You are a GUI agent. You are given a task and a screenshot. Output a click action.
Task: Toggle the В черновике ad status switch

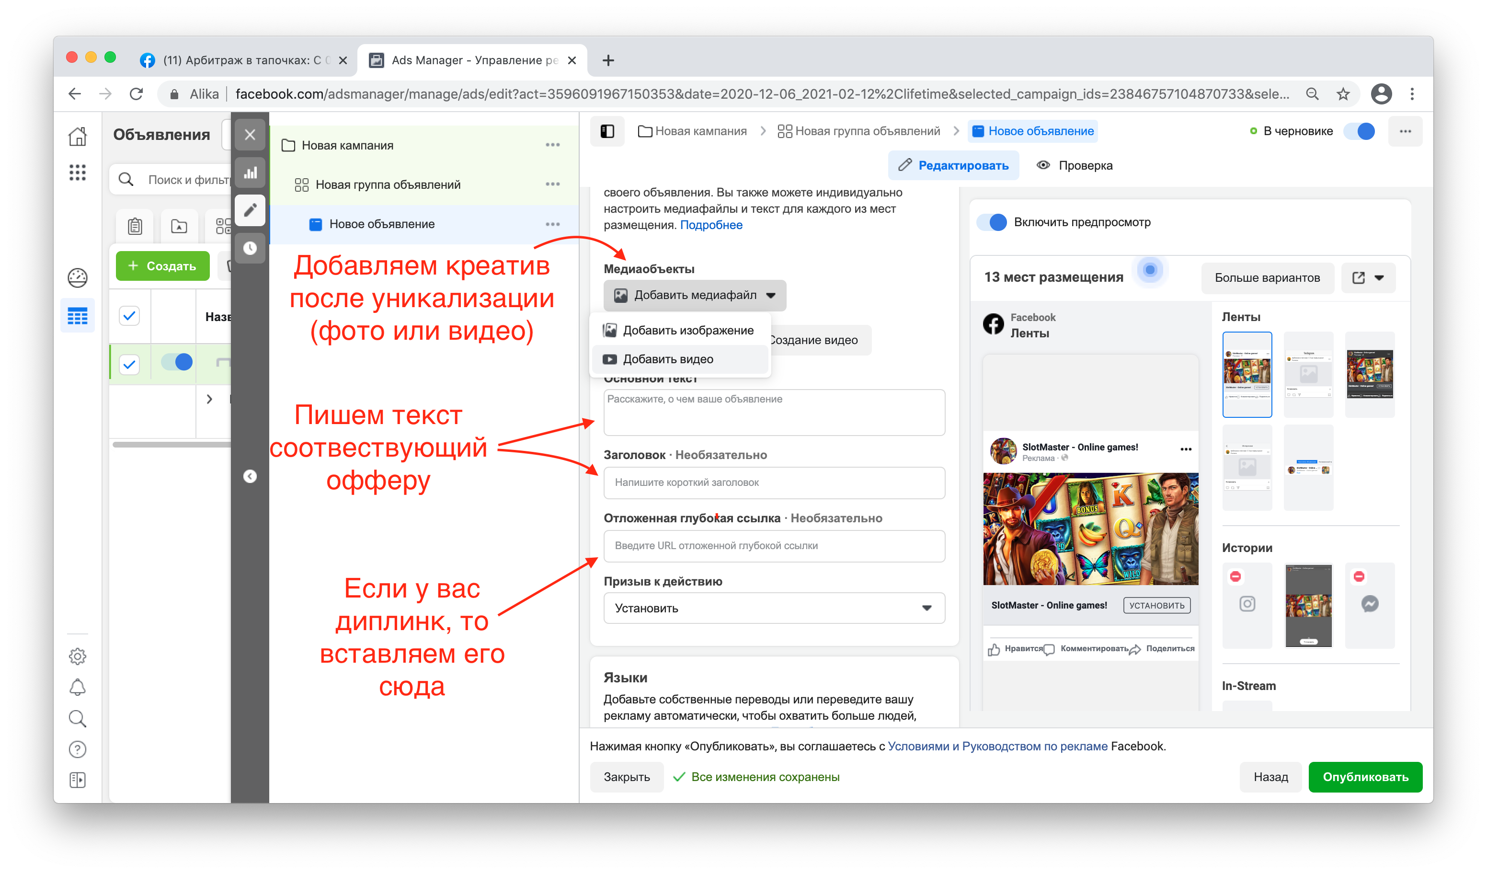(x=1359, y=131)
